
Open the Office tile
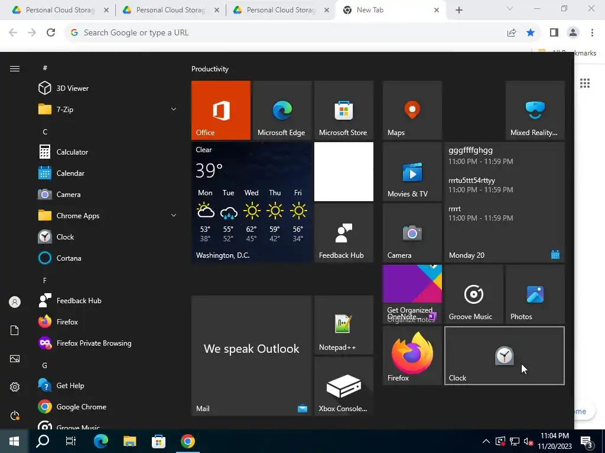pyautogui.click(x=221, y=110)
